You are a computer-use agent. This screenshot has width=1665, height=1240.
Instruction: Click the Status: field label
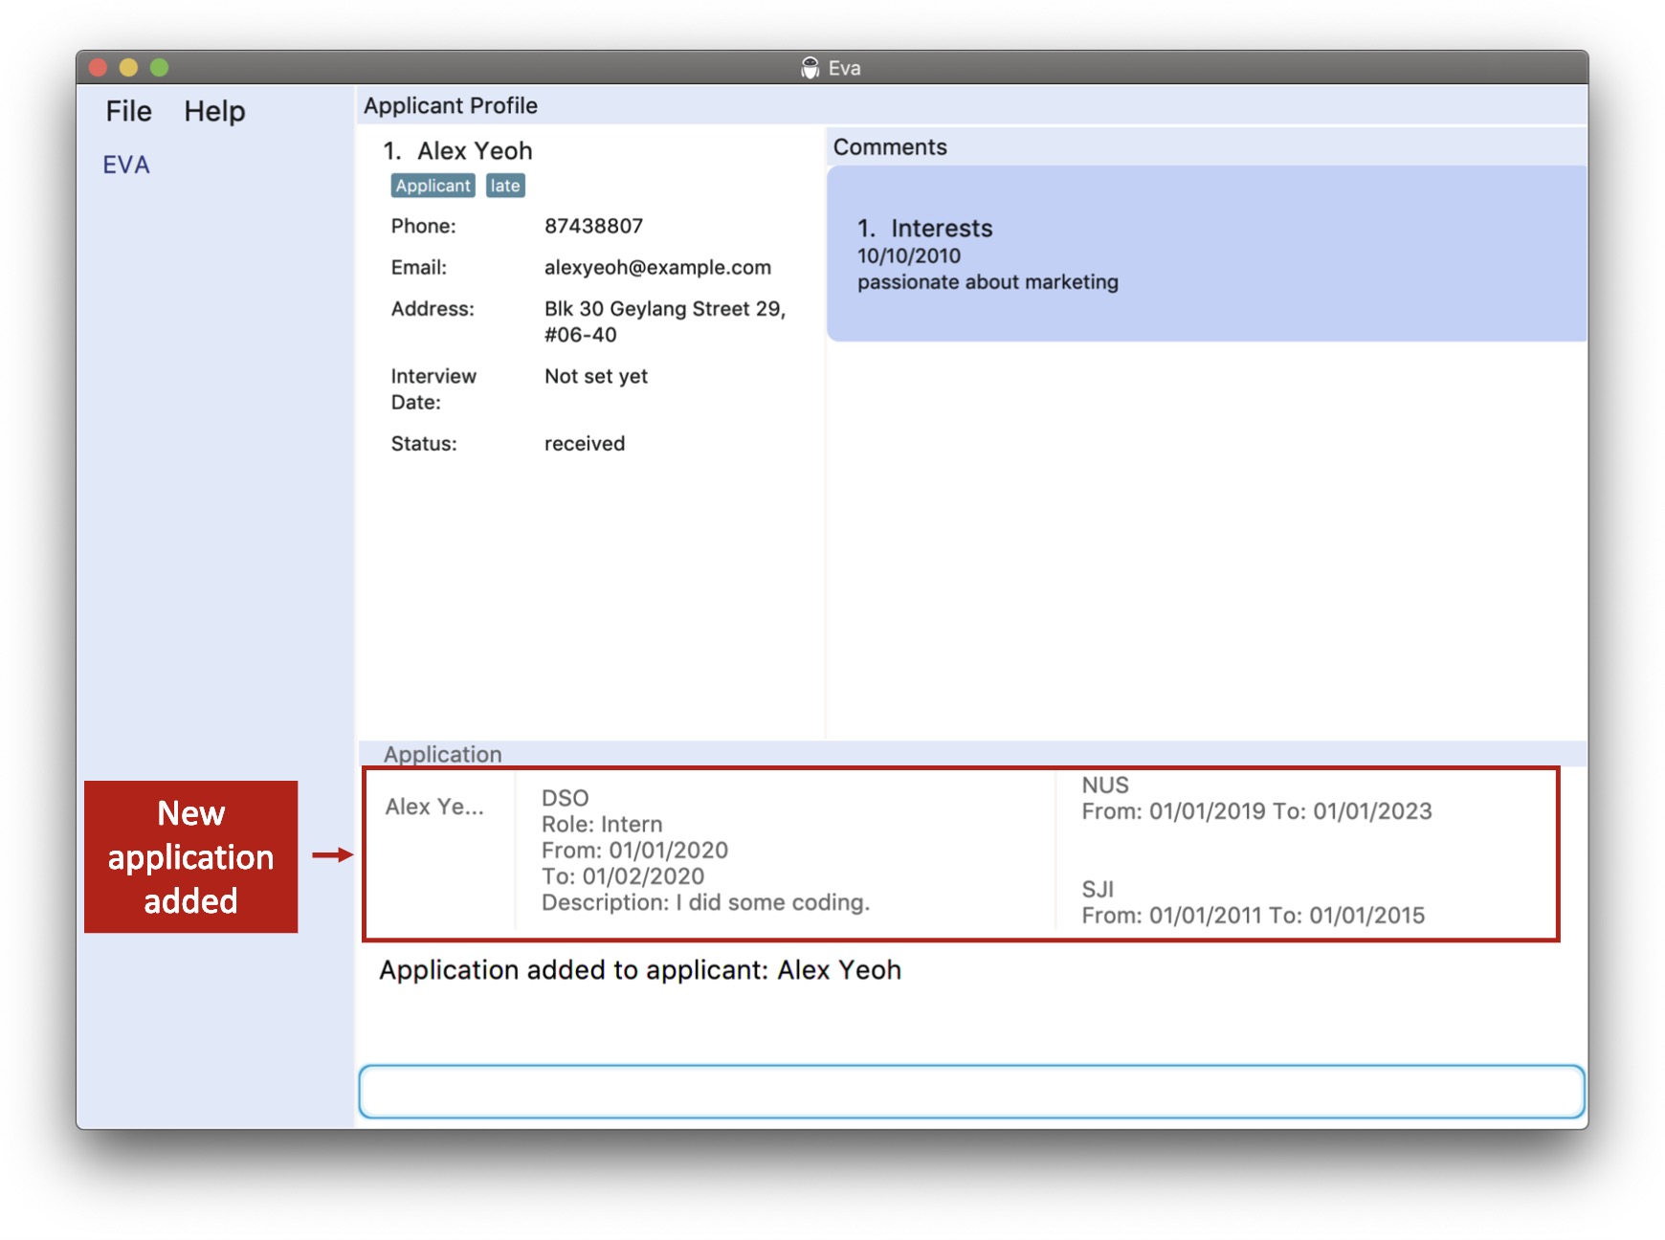[424, 444]
